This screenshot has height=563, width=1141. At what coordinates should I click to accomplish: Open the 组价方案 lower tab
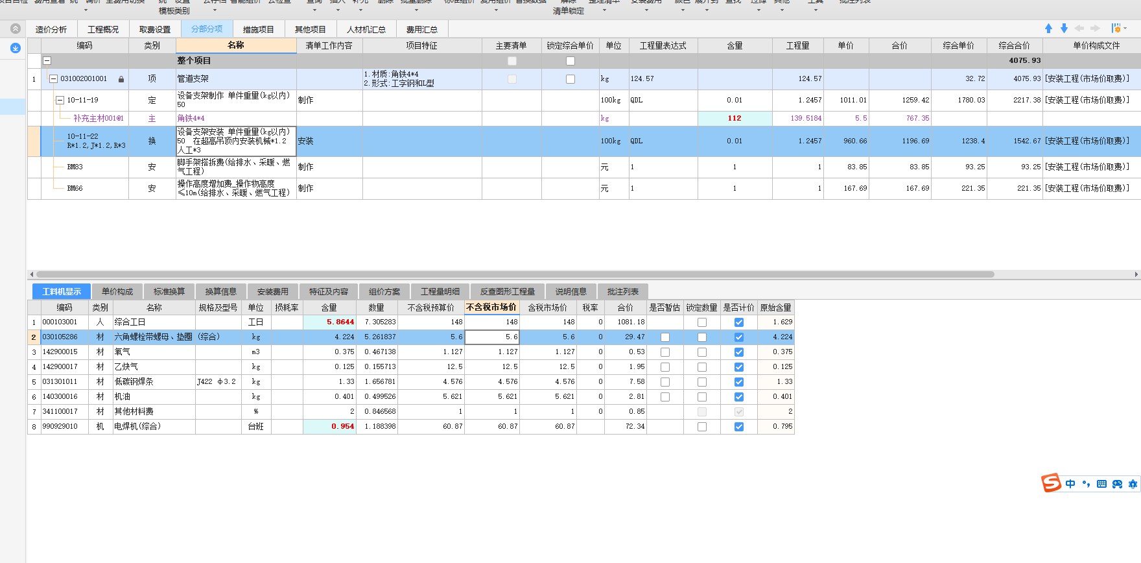click(384, 292)
